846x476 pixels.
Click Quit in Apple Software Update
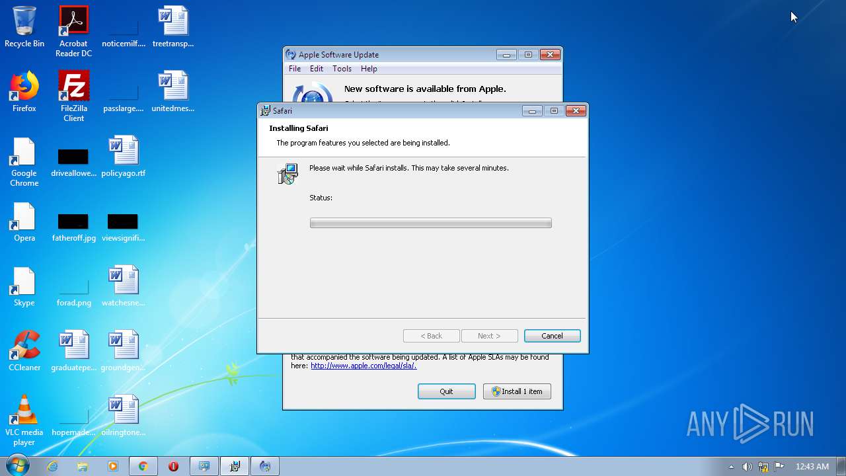coord(446,391)
